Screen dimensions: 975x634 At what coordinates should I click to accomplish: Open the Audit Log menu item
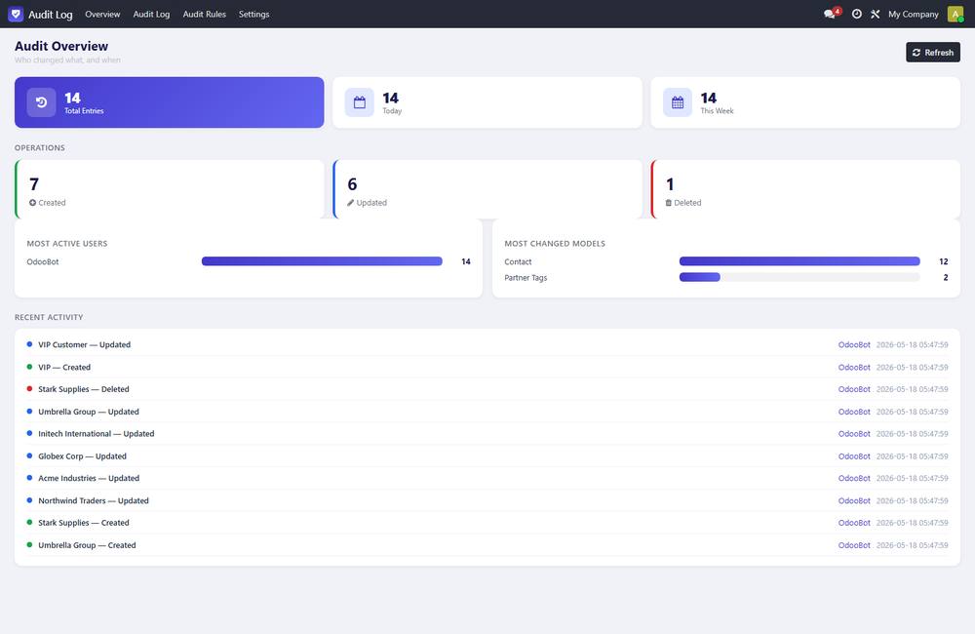point(151,14)
